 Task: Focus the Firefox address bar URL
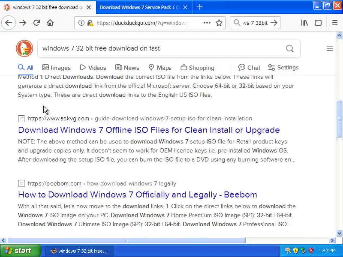(141, 23)
